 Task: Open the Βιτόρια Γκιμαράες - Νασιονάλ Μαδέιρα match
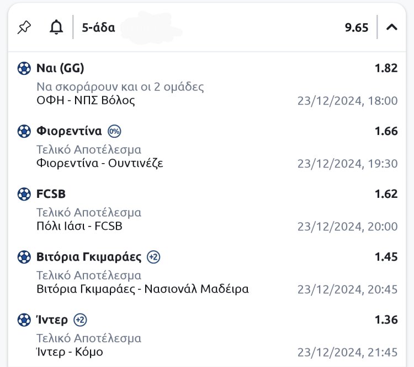pos(142,289)
